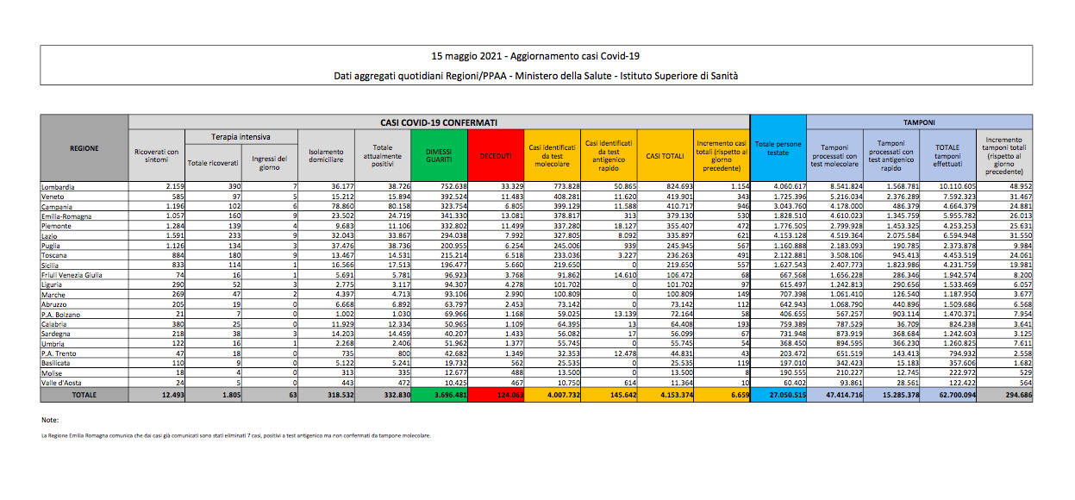Click the orange CASI TOTALI column header

[x=664, y=155]
